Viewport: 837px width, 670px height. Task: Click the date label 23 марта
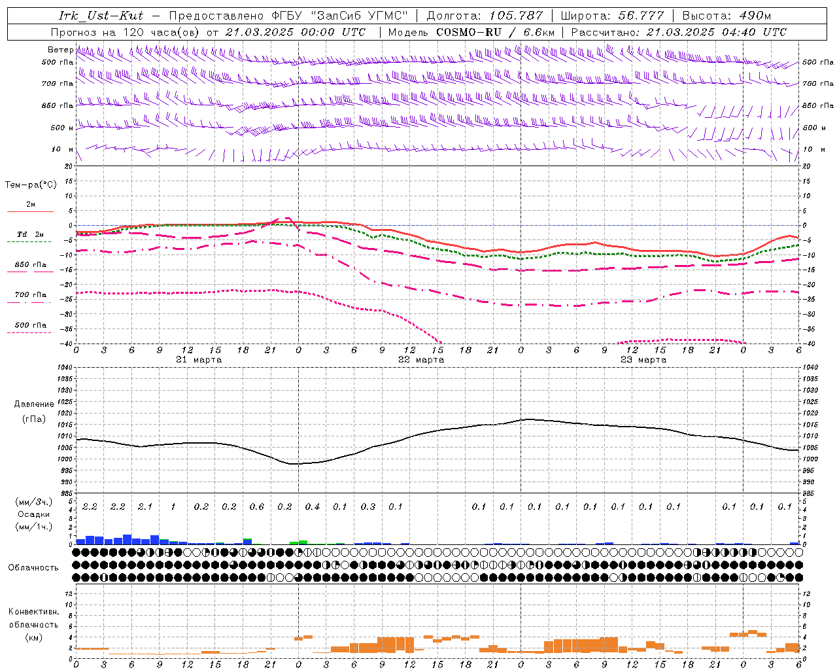tap(643, 360)
